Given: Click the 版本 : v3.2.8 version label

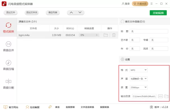Looking at the screenshot, I should (161, 107).
